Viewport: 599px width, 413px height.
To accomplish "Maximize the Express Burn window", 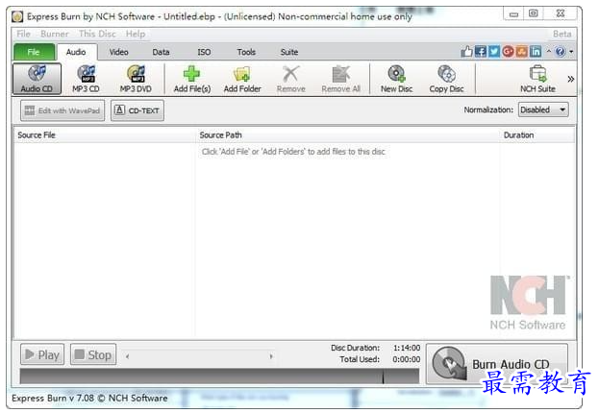I will [534, 13].
